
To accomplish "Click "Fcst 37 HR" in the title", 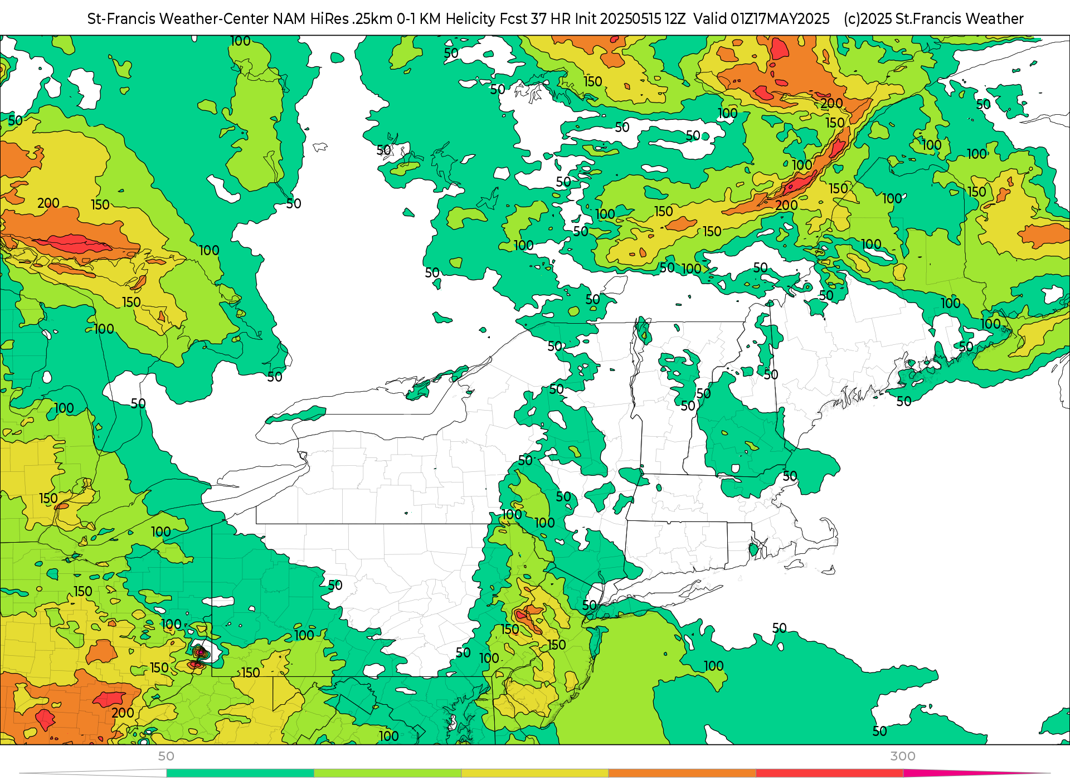I will coord(536,19).
